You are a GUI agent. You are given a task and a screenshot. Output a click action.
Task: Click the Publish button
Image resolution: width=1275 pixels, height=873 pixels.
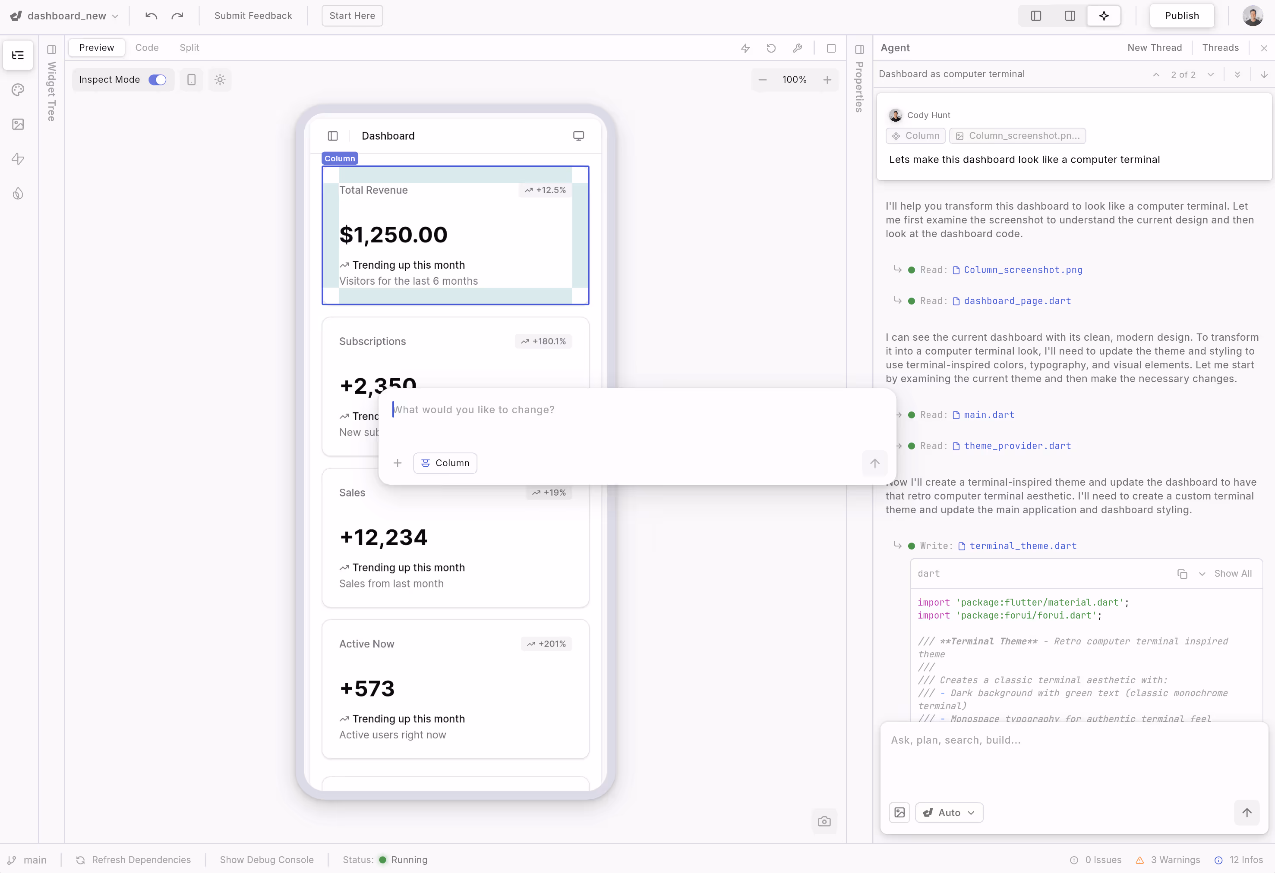pyautogui.click(x=1181, y=16)
